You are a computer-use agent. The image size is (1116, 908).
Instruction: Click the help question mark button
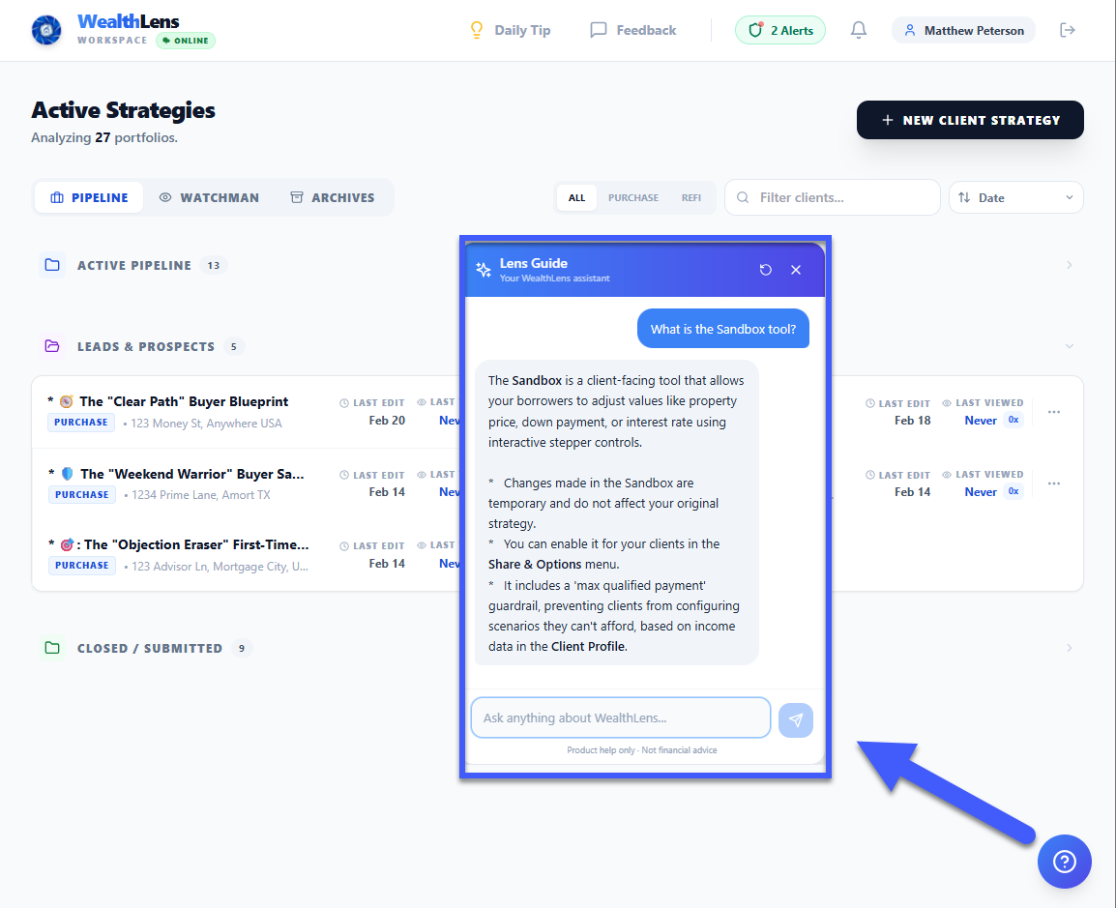pos(1064,861)
